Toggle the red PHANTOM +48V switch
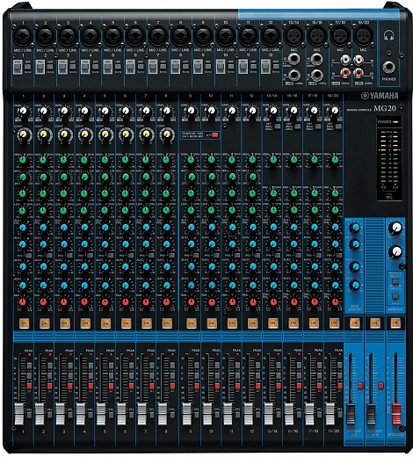This screenshot has width=413, height=457. (x=214, y=135)
